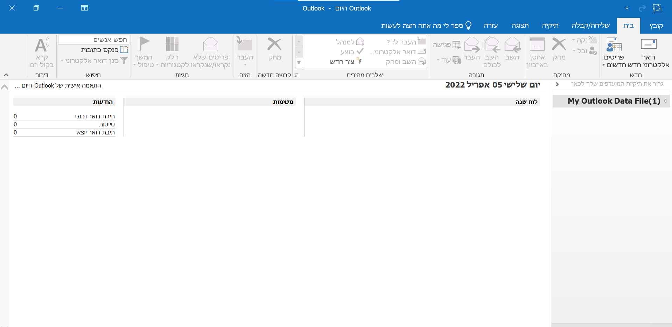The height and width of the screenshot is (327, 672).
Task: Click השב לכולם reply all icon
Action: click(x=492, y=53)
